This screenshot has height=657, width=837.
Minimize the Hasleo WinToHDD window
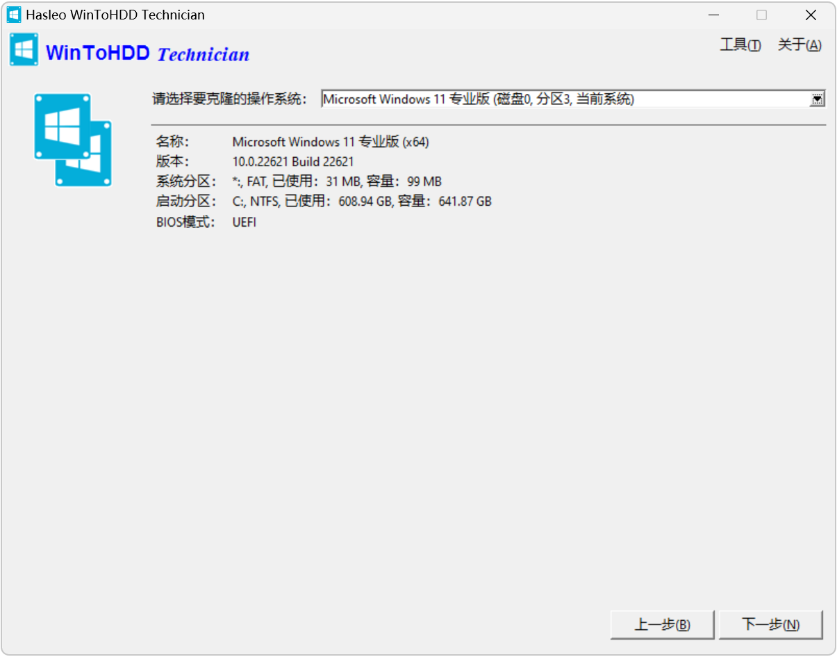coord(713,15)
